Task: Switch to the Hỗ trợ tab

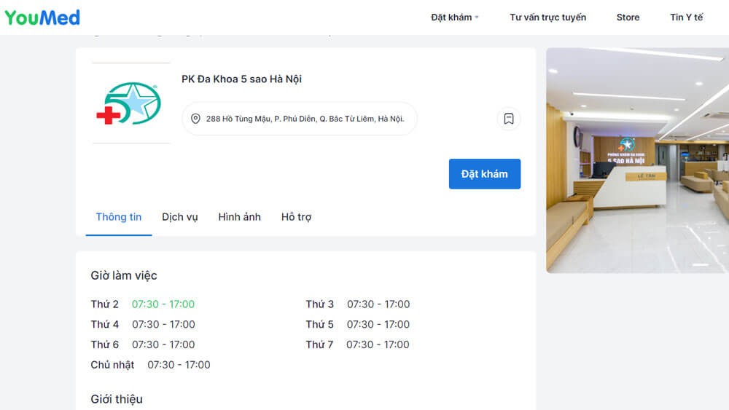Action: [296, 217]
